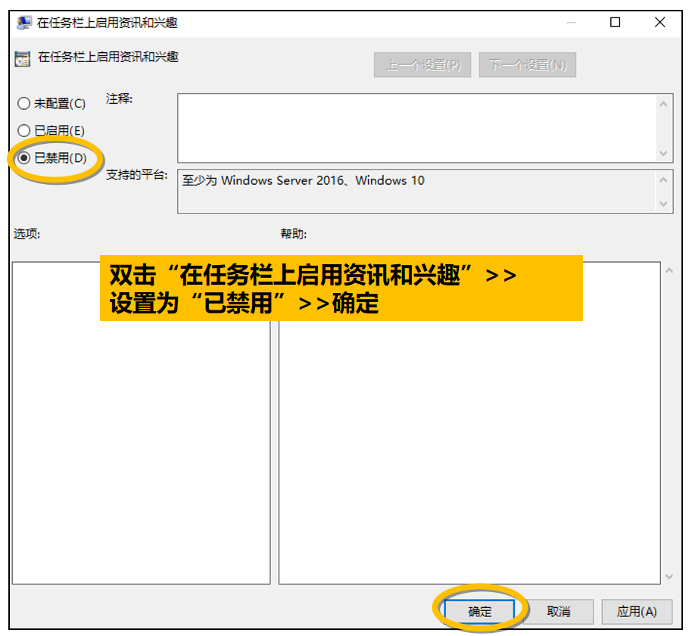The width and height of the screenshot is (689, 636).
Task: Select the 已启用(E) radio option
Action: coord(24,131)
